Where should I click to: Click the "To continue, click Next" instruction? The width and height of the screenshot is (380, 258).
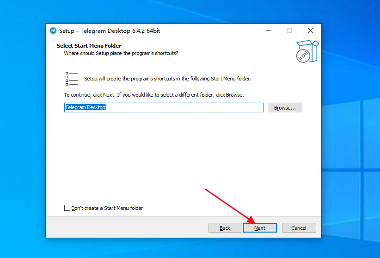pos(153,95)
